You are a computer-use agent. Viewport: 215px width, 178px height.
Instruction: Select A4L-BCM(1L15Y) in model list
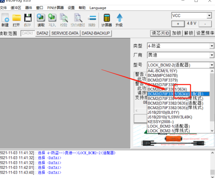pos(178,71)
